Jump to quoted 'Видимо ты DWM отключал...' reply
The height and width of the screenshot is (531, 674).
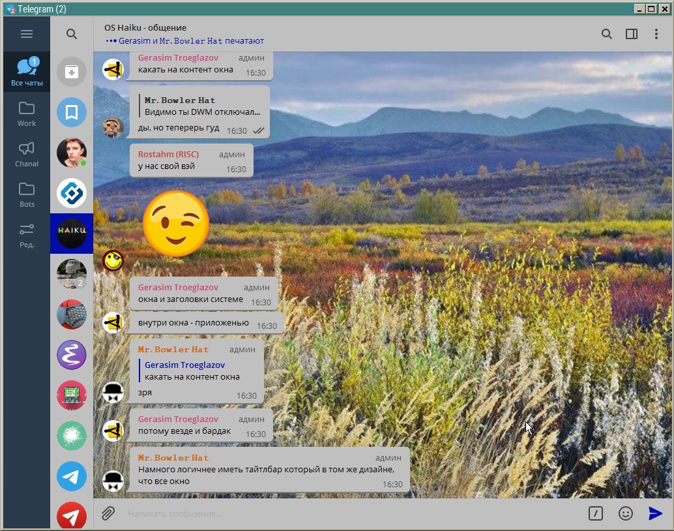[200, 106]
